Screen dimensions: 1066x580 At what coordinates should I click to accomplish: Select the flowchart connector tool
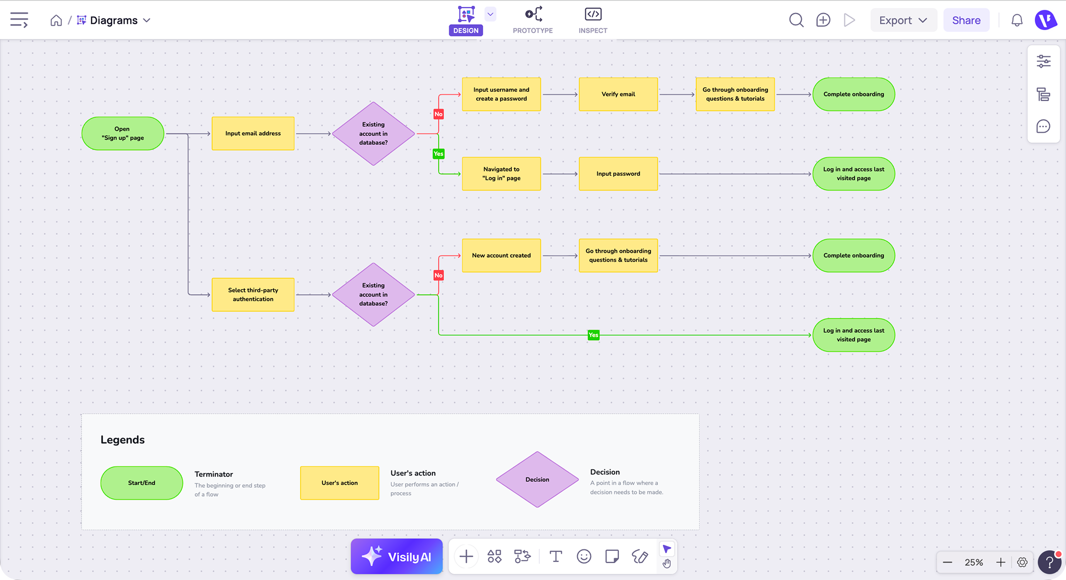[522, 556]
